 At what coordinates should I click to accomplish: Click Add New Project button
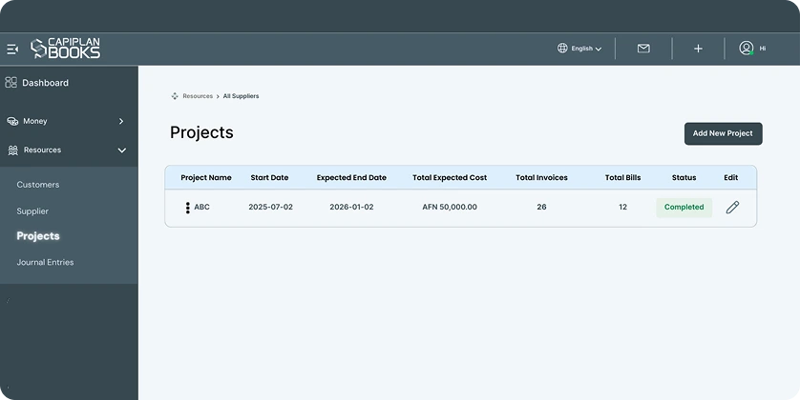tap(723, 133)
